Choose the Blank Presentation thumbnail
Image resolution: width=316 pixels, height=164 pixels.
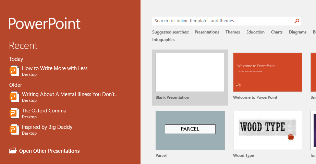point(190,72)
